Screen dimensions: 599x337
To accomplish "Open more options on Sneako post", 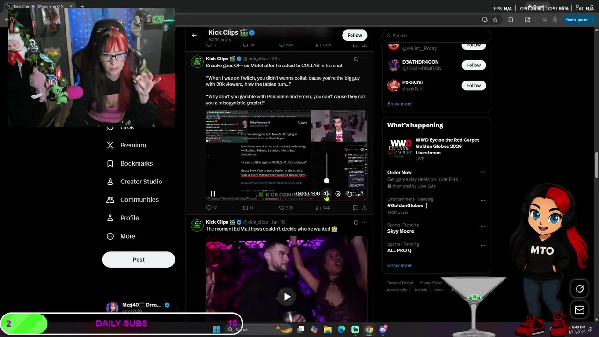I will pos(365,59).
